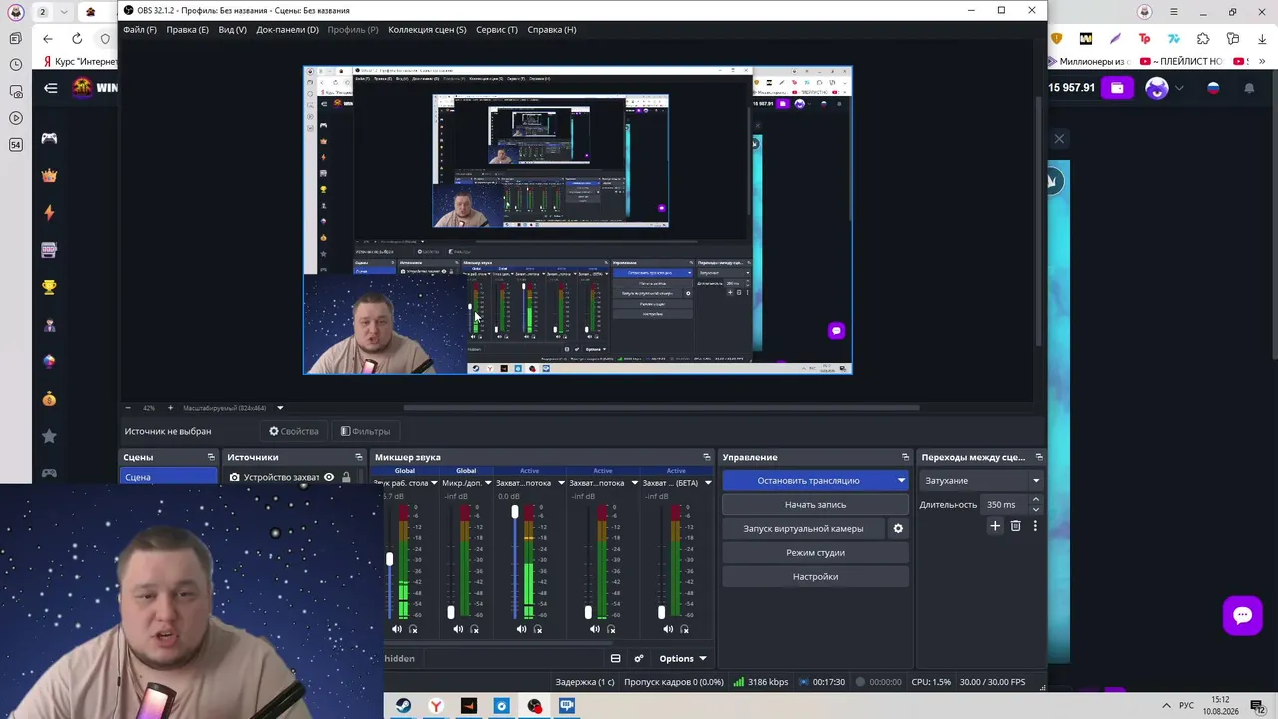Open OBS Настройки
This screenshot has width=1278, height=719.
[815, 577]
